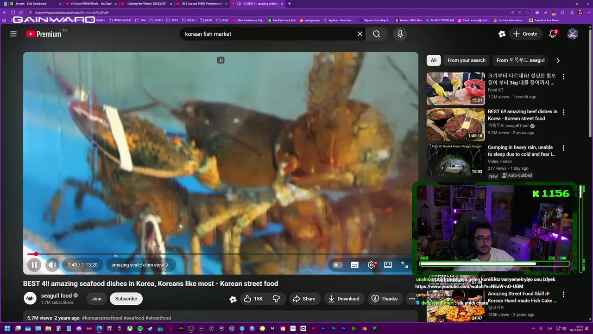Show more filter chips via right arrow
This screenshot has width=593, height=334.
[x=558, y=60]
